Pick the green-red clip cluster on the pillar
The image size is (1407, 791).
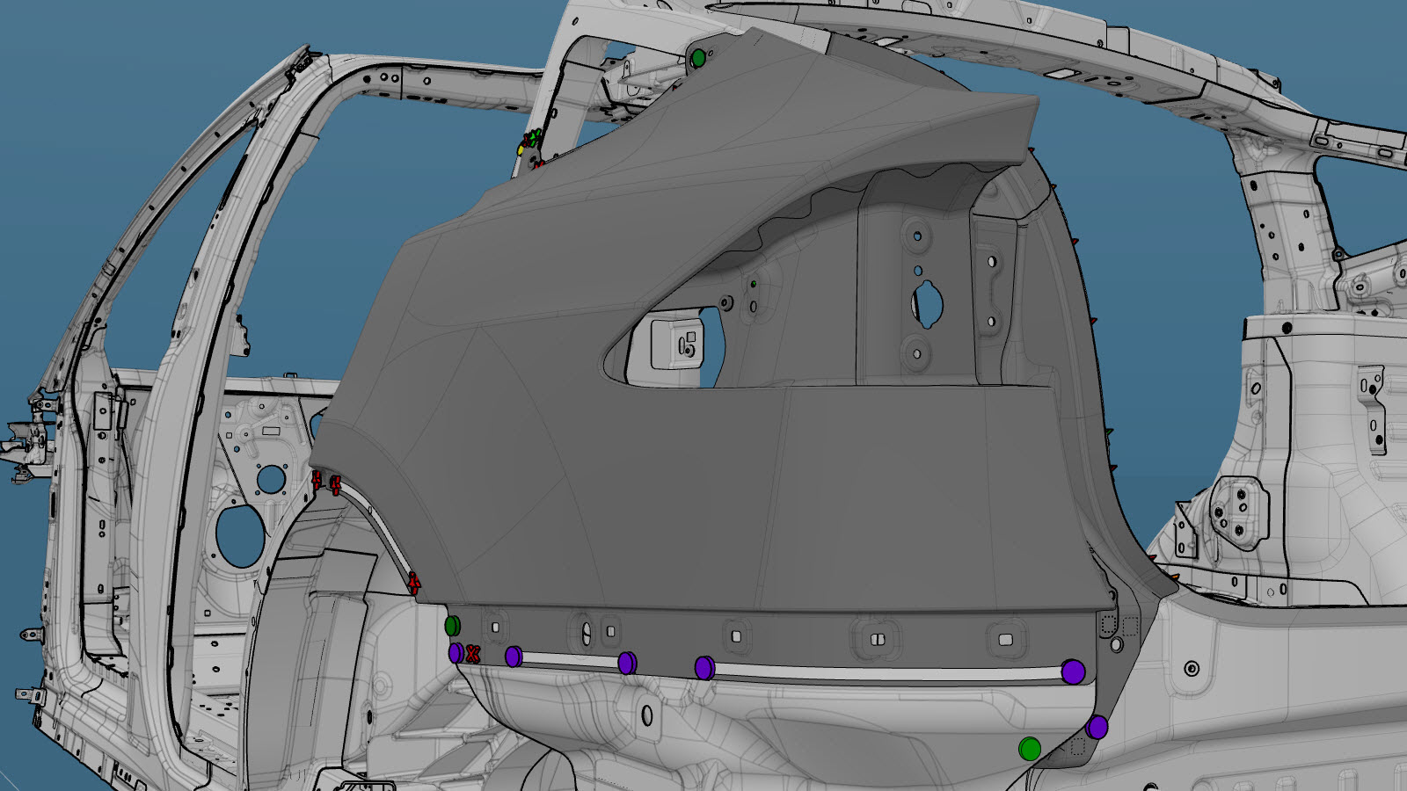coord(532,139)
